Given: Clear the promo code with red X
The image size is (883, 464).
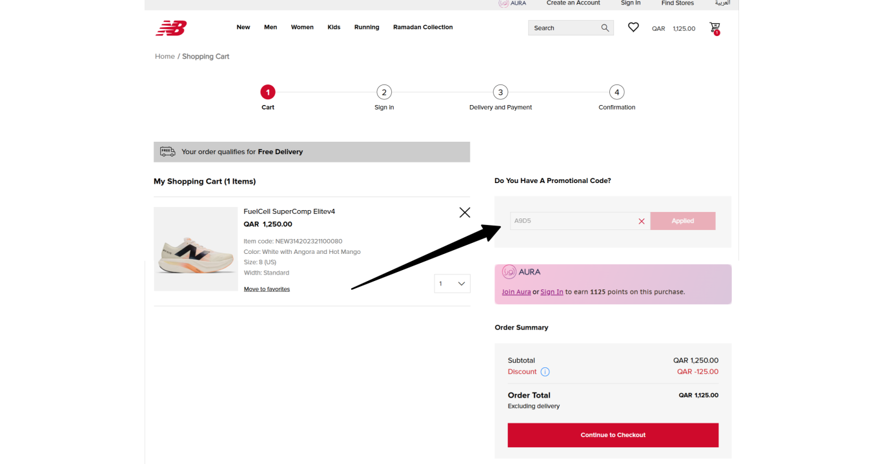Looking at the screenshot, I should (x=642, y=221).
